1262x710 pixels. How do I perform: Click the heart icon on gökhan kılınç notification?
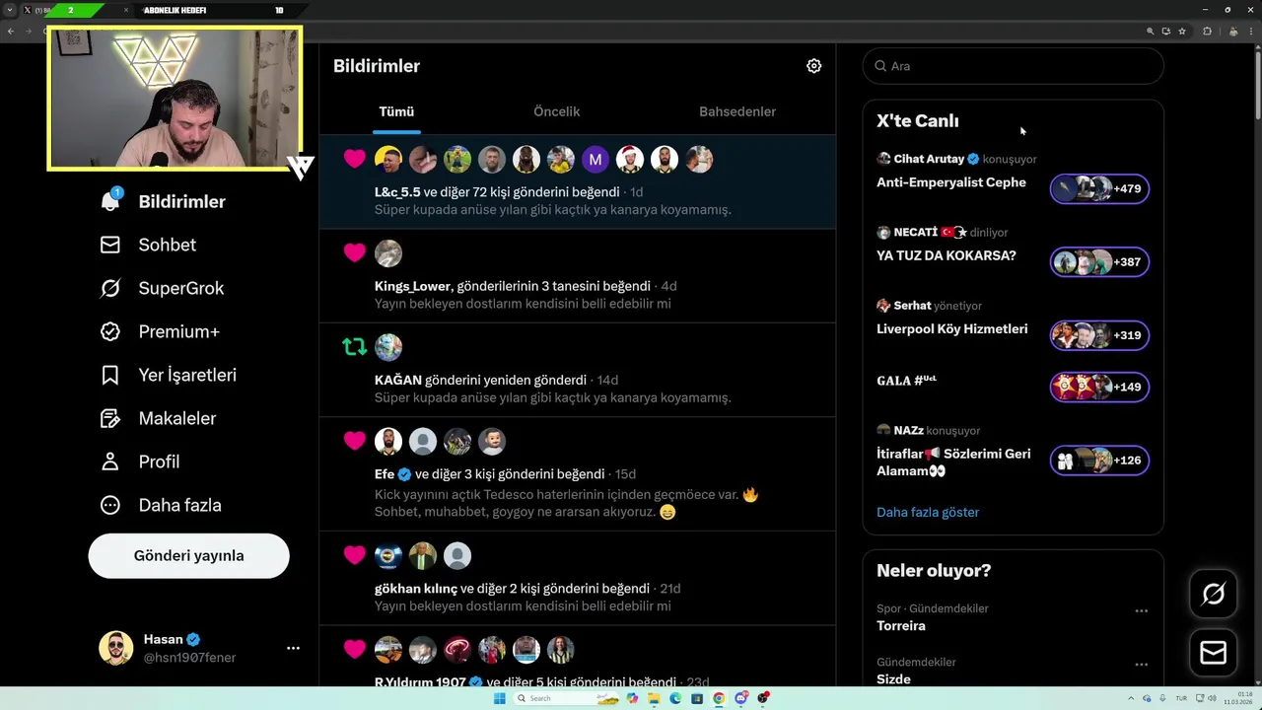click(x=355, y=555)
